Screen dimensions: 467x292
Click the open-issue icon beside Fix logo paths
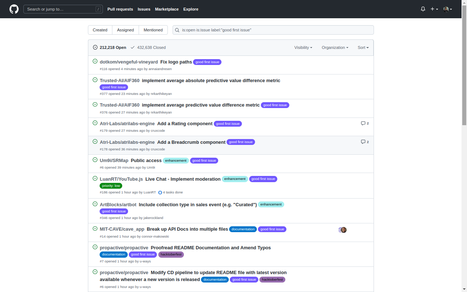[x=95, y=61]
